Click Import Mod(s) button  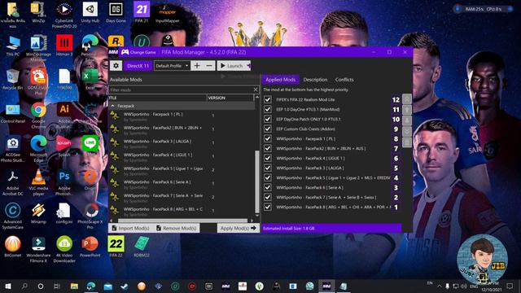coord(130,228)
